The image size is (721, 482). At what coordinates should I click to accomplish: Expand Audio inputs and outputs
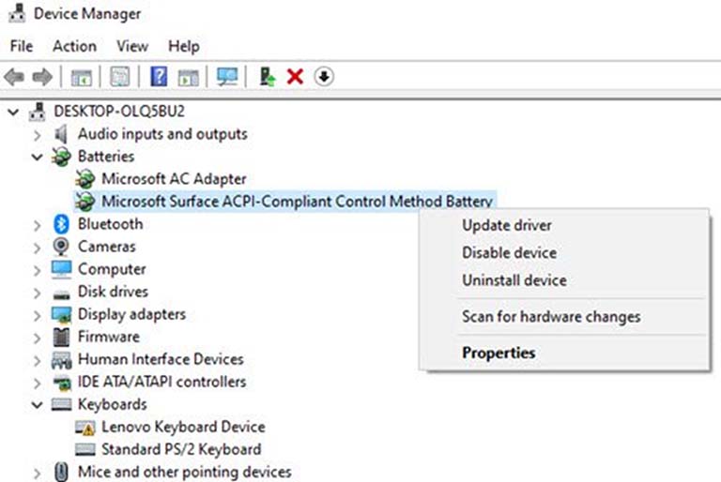(38, 135)
